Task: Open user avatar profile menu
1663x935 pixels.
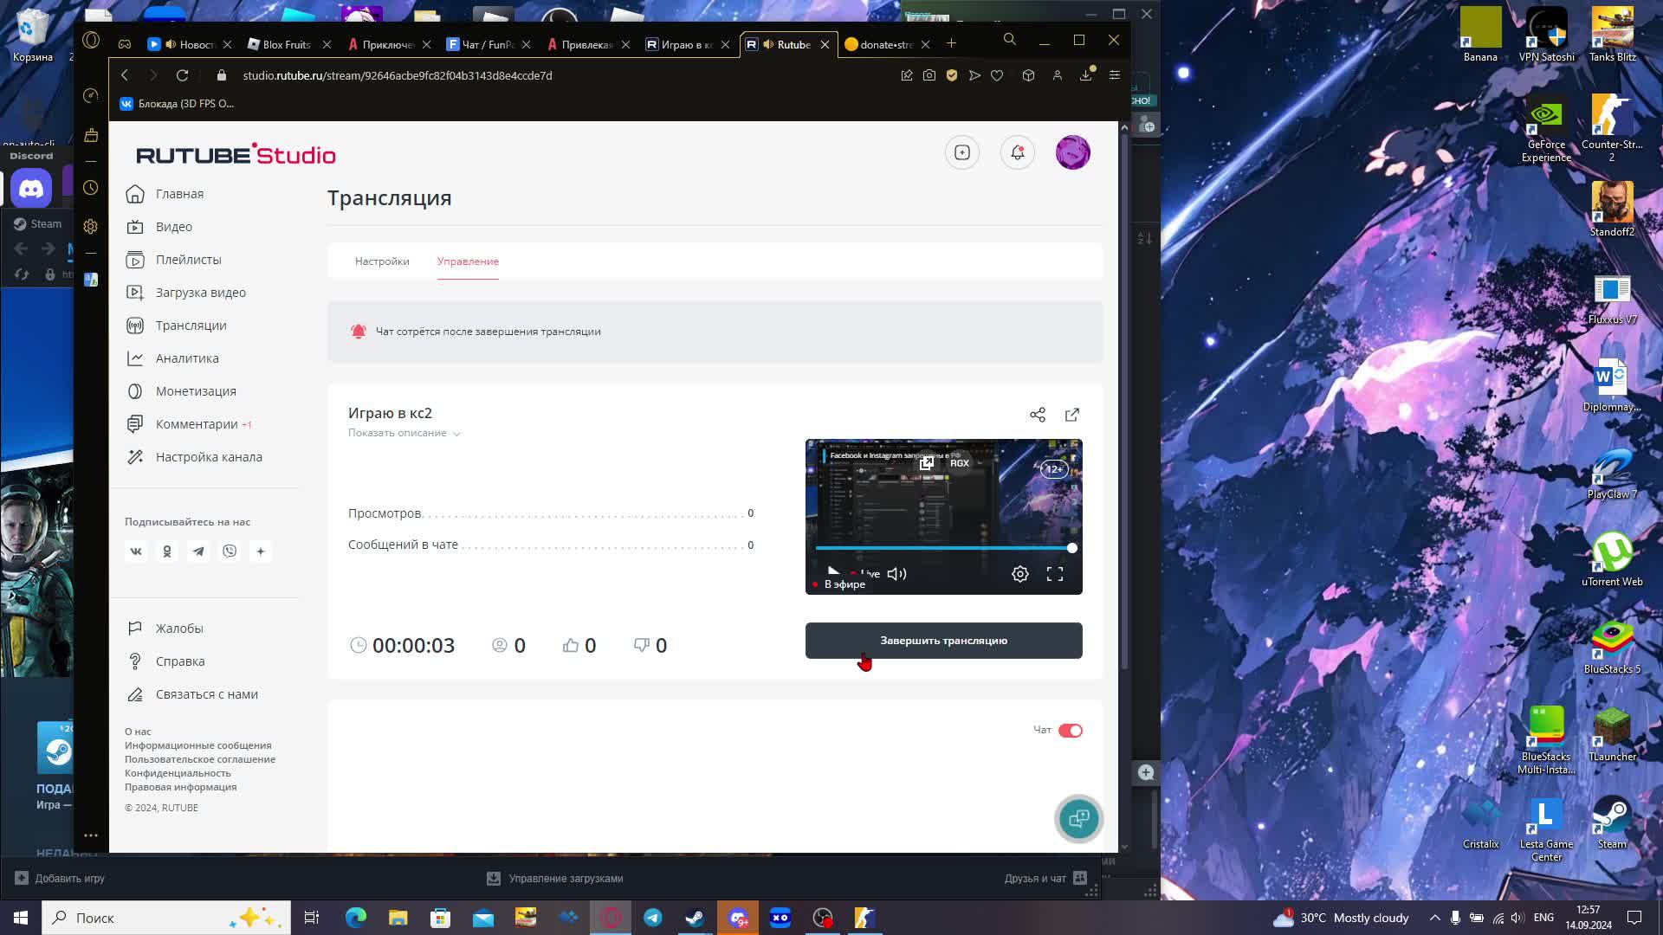Action: point(1072,153)
